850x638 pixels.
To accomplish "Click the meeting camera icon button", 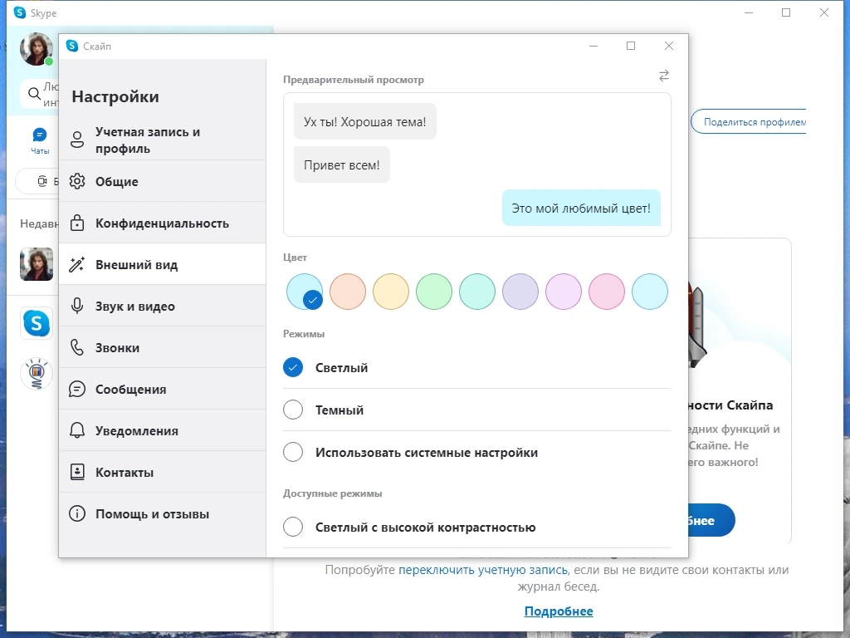I will pyautogui.click(x=42, y=181).
